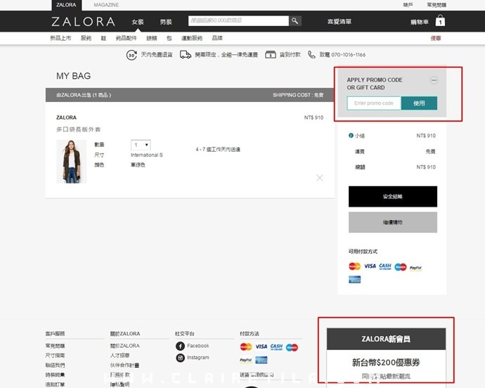Open the quantity dropdown
Image resolution: width=485 pixels, height=388 pixels.
141,145
